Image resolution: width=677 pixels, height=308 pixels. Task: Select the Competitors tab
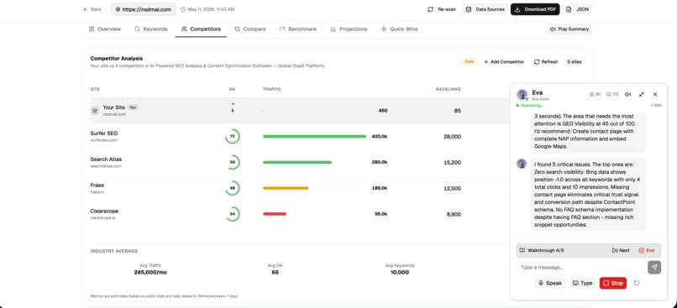[x=201, y=29]
